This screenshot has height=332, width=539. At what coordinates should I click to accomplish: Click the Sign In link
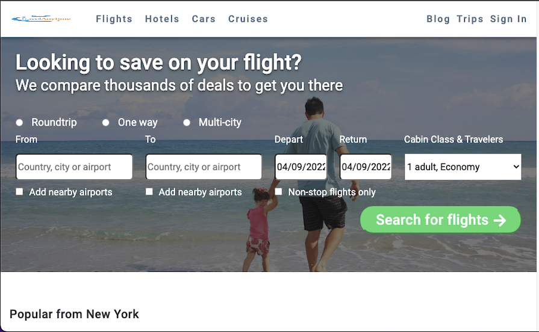tap(508, 19)
